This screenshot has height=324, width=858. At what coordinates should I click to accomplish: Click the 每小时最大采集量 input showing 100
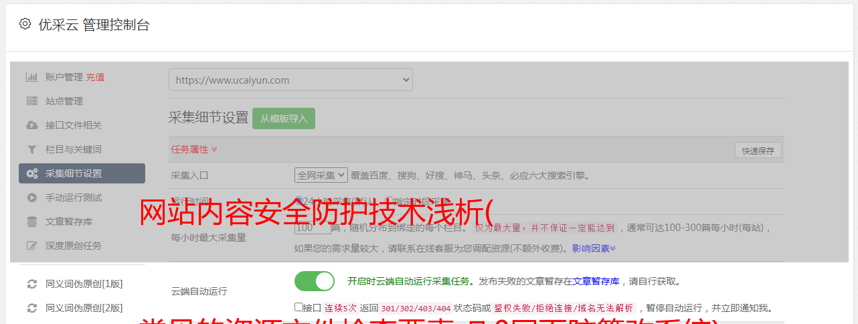[313, 228]
